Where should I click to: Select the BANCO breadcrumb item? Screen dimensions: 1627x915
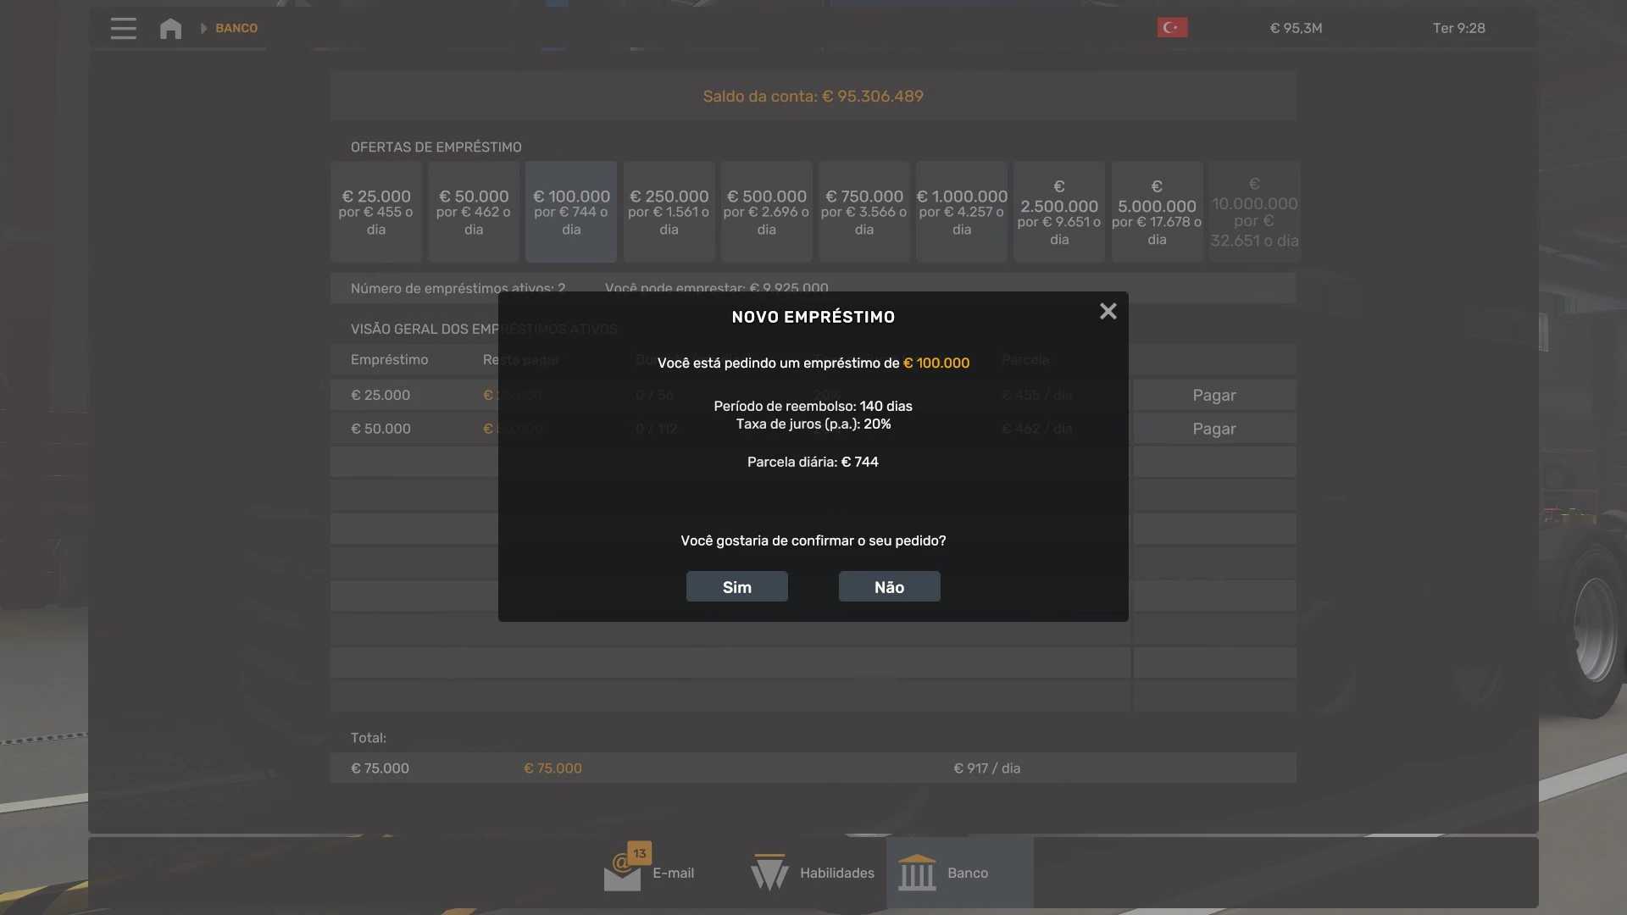click(236, 28)
